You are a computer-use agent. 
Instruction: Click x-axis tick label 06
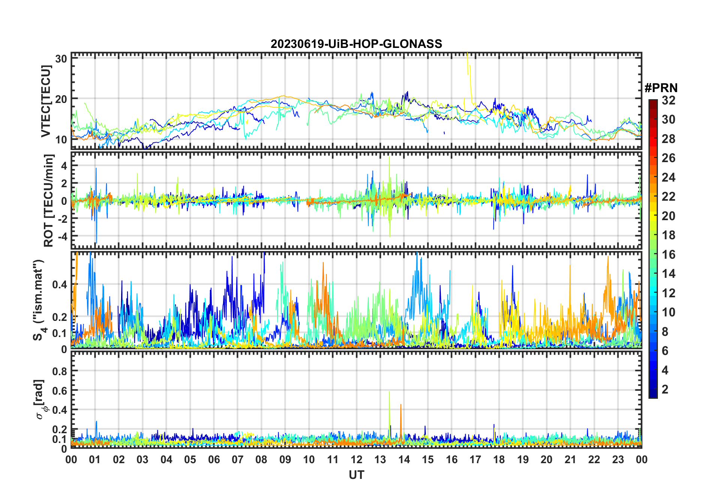214,459
